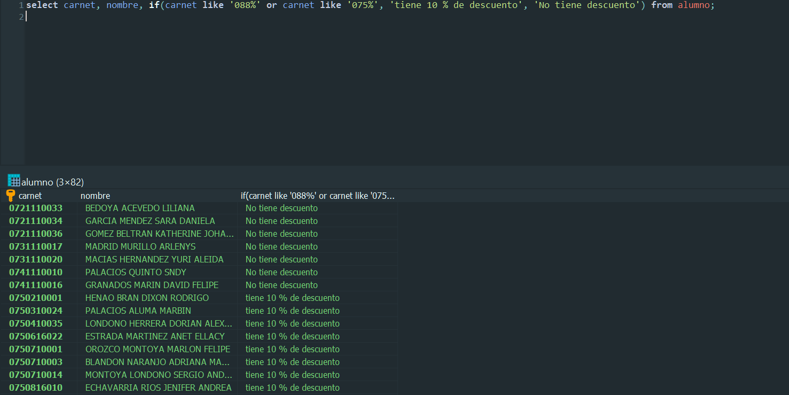Sort by the carnet column header
The width and height of the screenshot is (789, 395).
pyautogui.click(x=30, y=196)
